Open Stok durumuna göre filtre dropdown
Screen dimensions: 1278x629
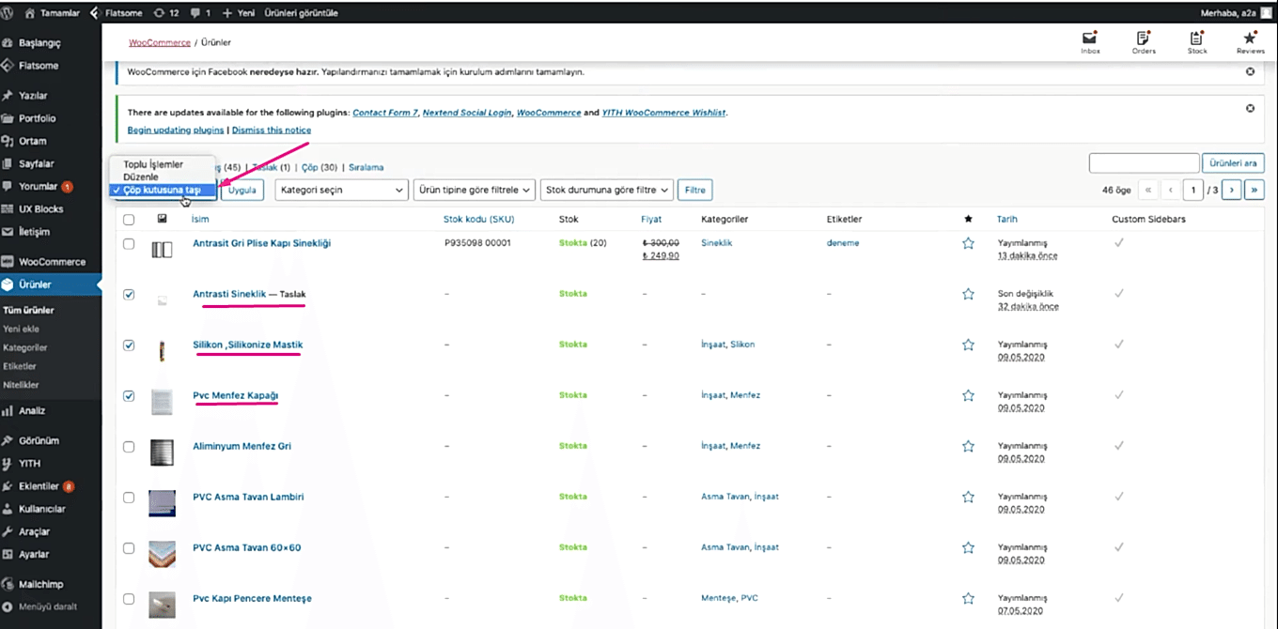pyautogui.click(x=608, y=190)
